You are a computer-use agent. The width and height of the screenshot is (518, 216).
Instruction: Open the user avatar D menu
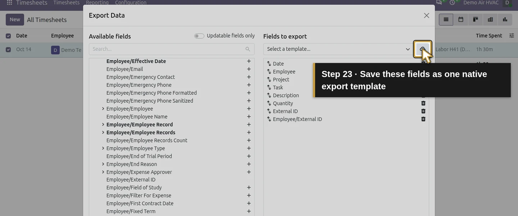[507, 3]
